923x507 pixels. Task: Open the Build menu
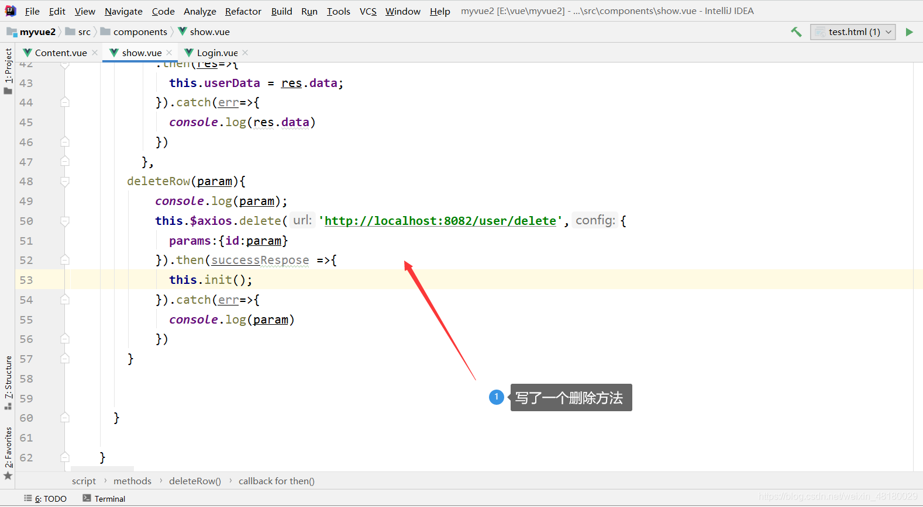point(281,11)
